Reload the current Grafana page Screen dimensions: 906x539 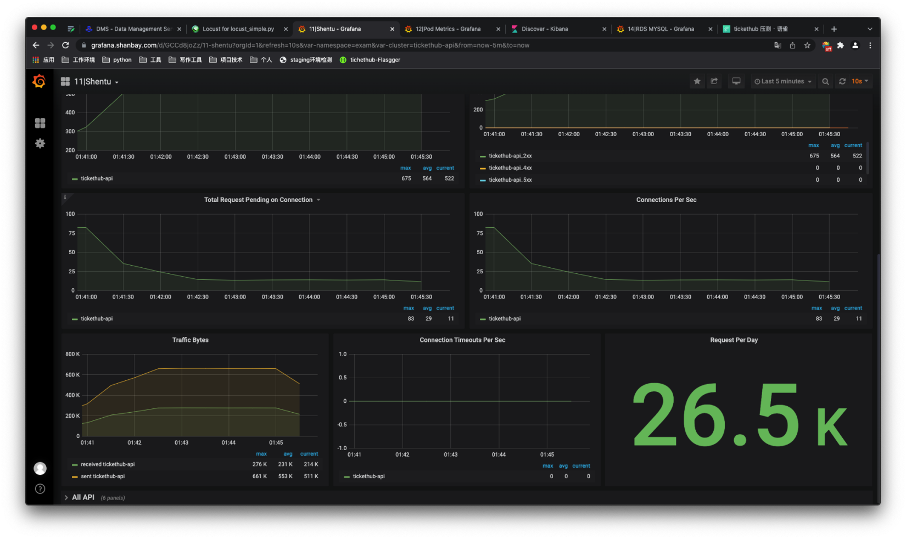(x=65, y=45)
